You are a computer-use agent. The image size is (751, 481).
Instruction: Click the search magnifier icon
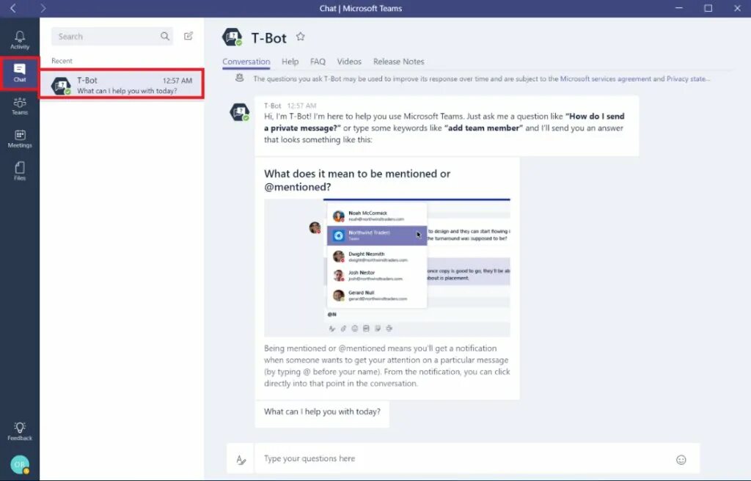click(x=165, y=37)
